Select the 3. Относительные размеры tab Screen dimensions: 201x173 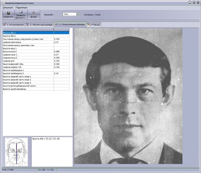(x=70, y=24)
